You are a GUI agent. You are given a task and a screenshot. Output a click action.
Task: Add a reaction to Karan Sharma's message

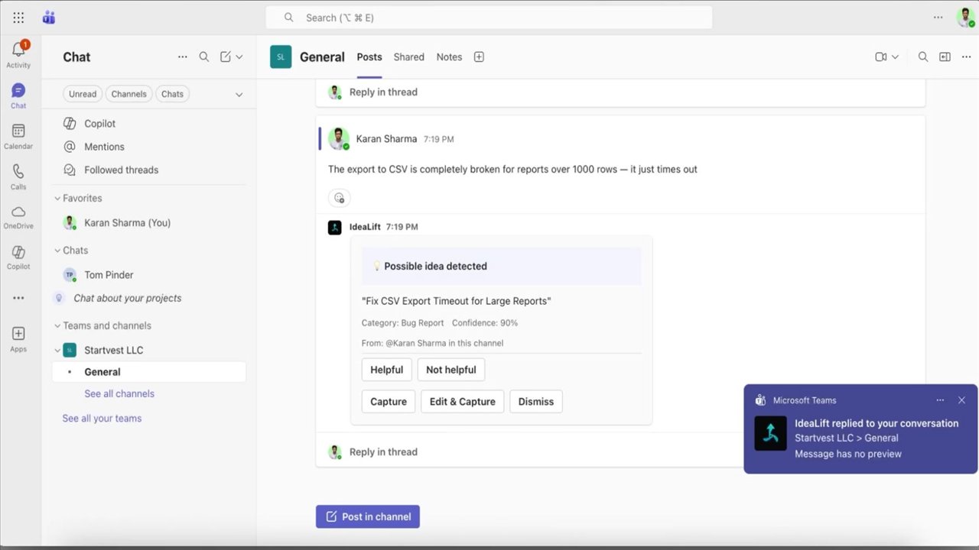click(339, 198)
